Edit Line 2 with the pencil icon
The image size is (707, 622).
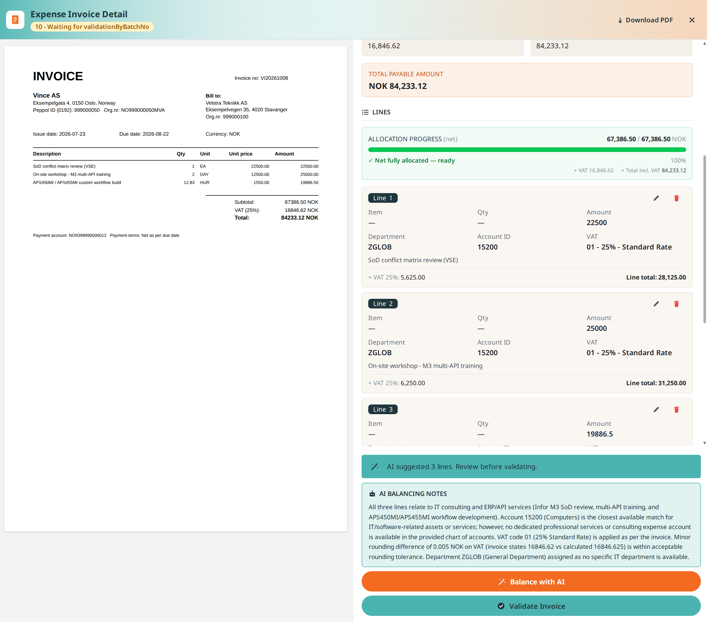coord(656,304)
